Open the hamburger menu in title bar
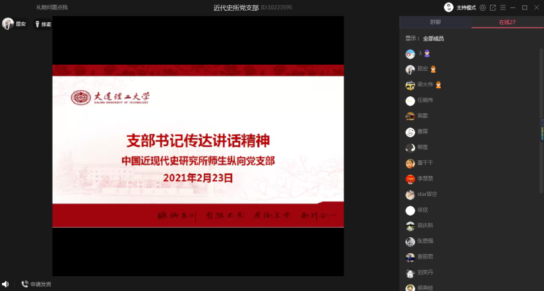 [x=503, y=7]
